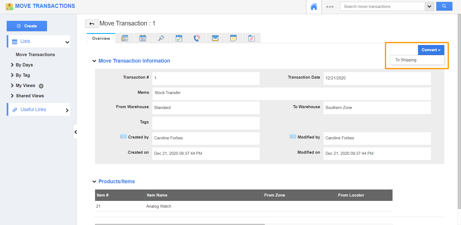Go to the Home icon

[314, 7]
